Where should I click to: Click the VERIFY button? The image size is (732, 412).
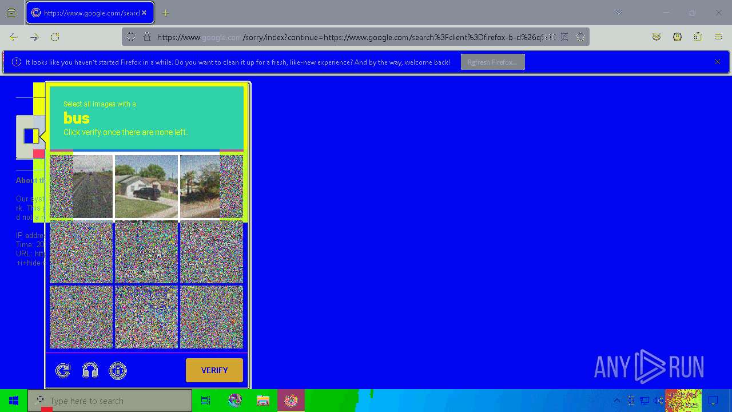click(214, 370)
